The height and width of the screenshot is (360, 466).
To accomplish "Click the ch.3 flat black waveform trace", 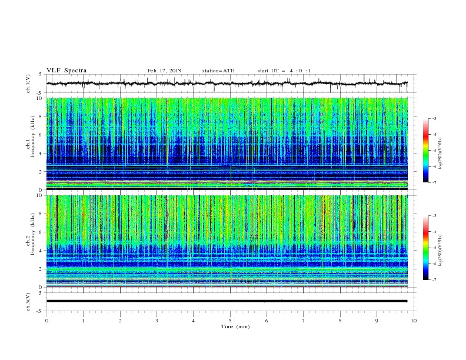I will (227, 301).
